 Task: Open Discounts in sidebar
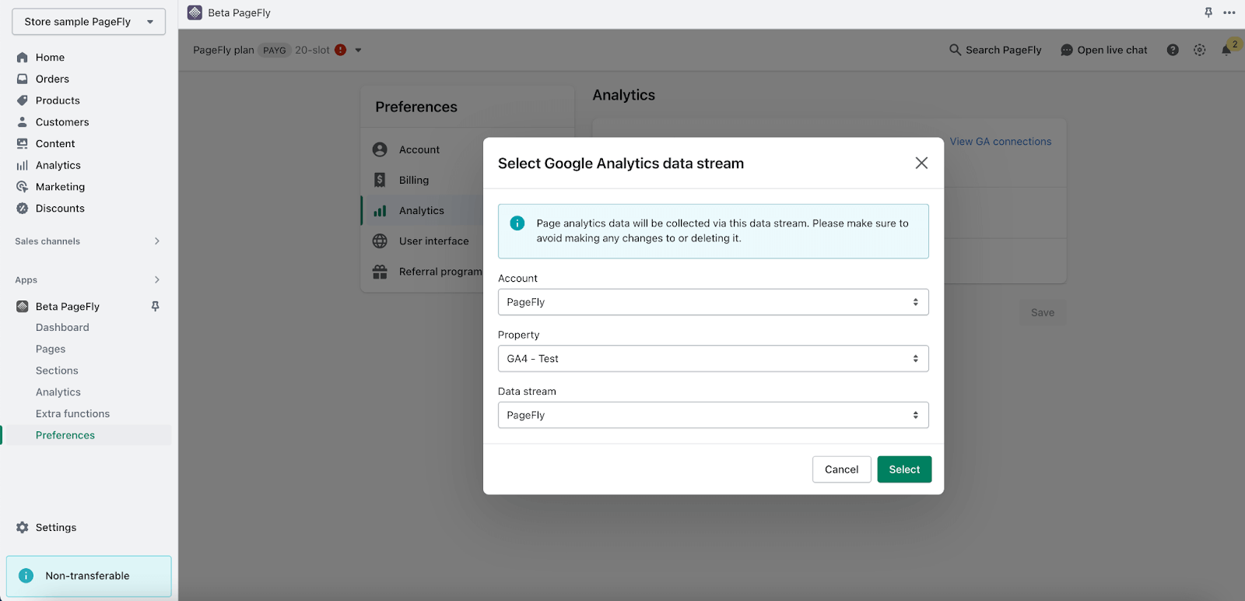coord(60,208)
